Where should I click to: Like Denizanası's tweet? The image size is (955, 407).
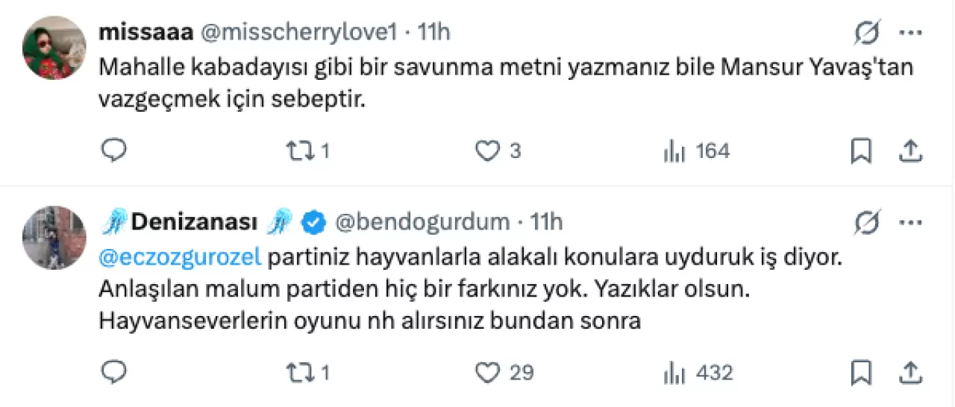coord(488,372)
